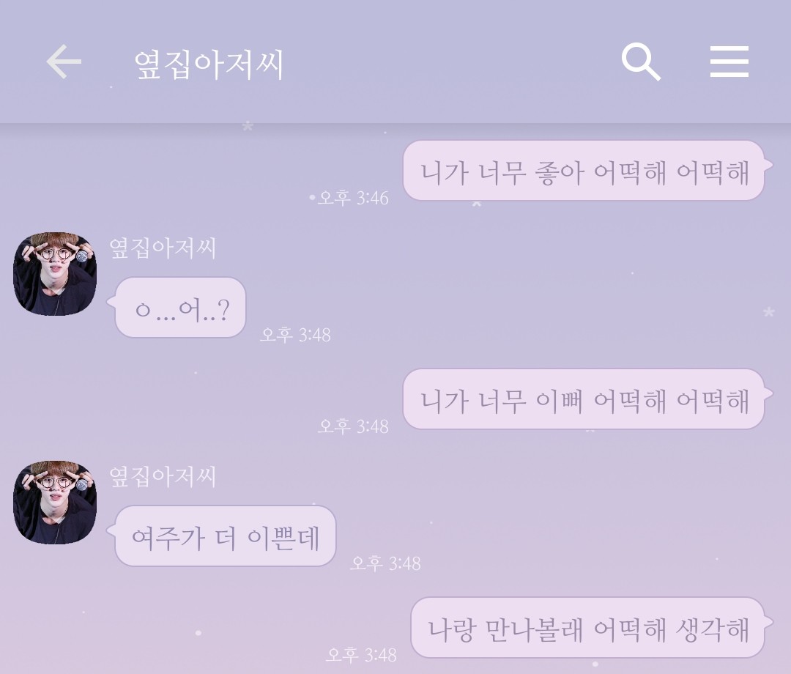Viewport: 791px width, 674px height.
Task: Open the second 옆집아저씨 profile picture
Action: (x=54, y=503)
